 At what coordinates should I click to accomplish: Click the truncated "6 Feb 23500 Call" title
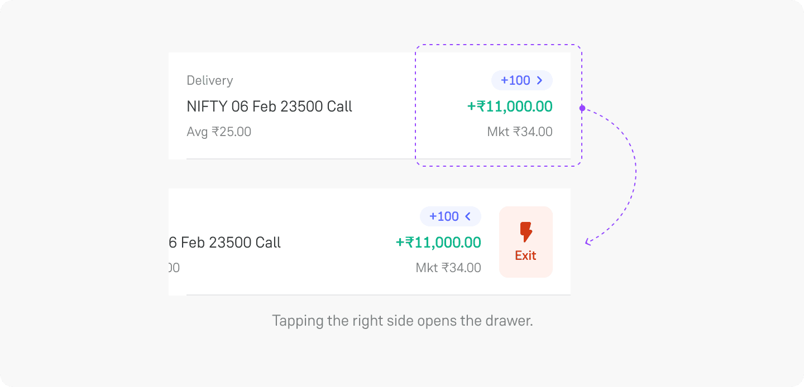[225, 243]
